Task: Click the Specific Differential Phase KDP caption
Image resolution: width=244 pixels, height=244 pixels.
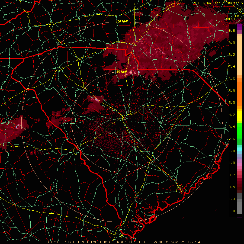Action: (123, 242)
